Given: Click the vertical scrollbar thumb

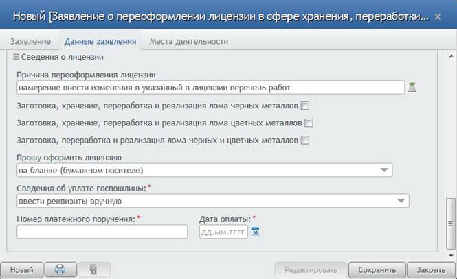Looking at the screenshot, I should tap(451, 223).
